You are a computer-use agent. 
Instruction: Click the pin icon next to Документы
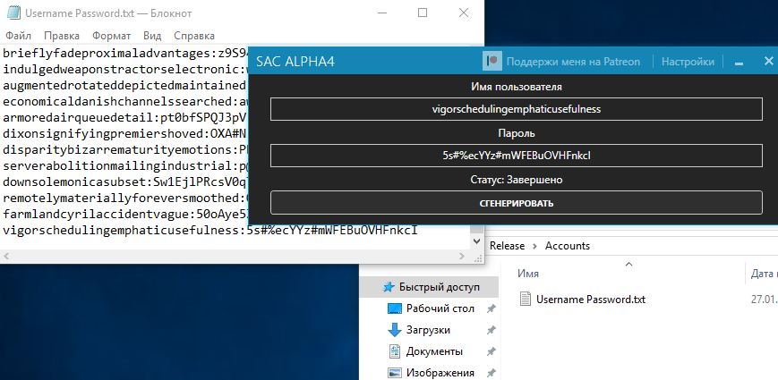click(492, 351)
